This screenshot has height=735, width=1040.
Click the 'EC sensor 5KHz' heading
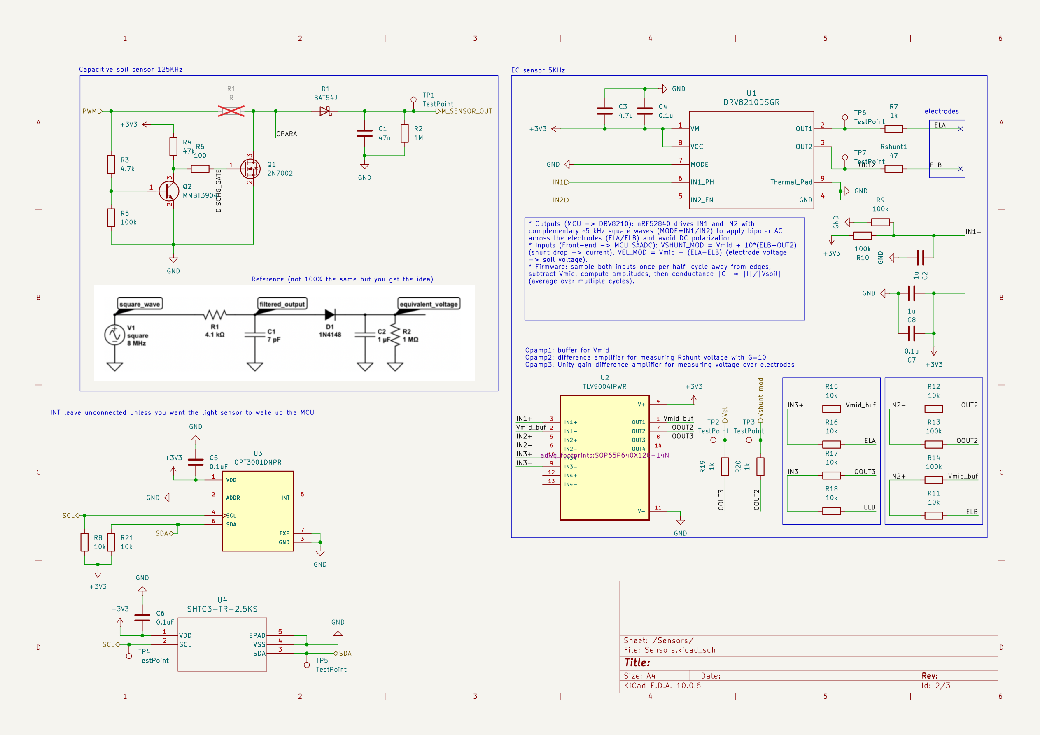click(x=538, y=70)
